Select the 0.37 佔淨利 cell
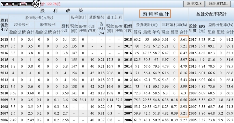The image size is (234, 123). click(x=101, y=120)
